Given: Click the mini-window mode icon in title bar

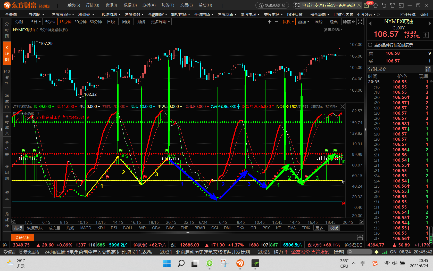Looking at the screenshot, I should coord(401,5).
